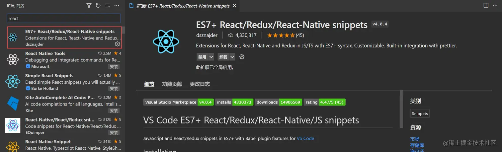
Task: Open manage gear for ES7+ snippets list item
Action: (117, 44)
